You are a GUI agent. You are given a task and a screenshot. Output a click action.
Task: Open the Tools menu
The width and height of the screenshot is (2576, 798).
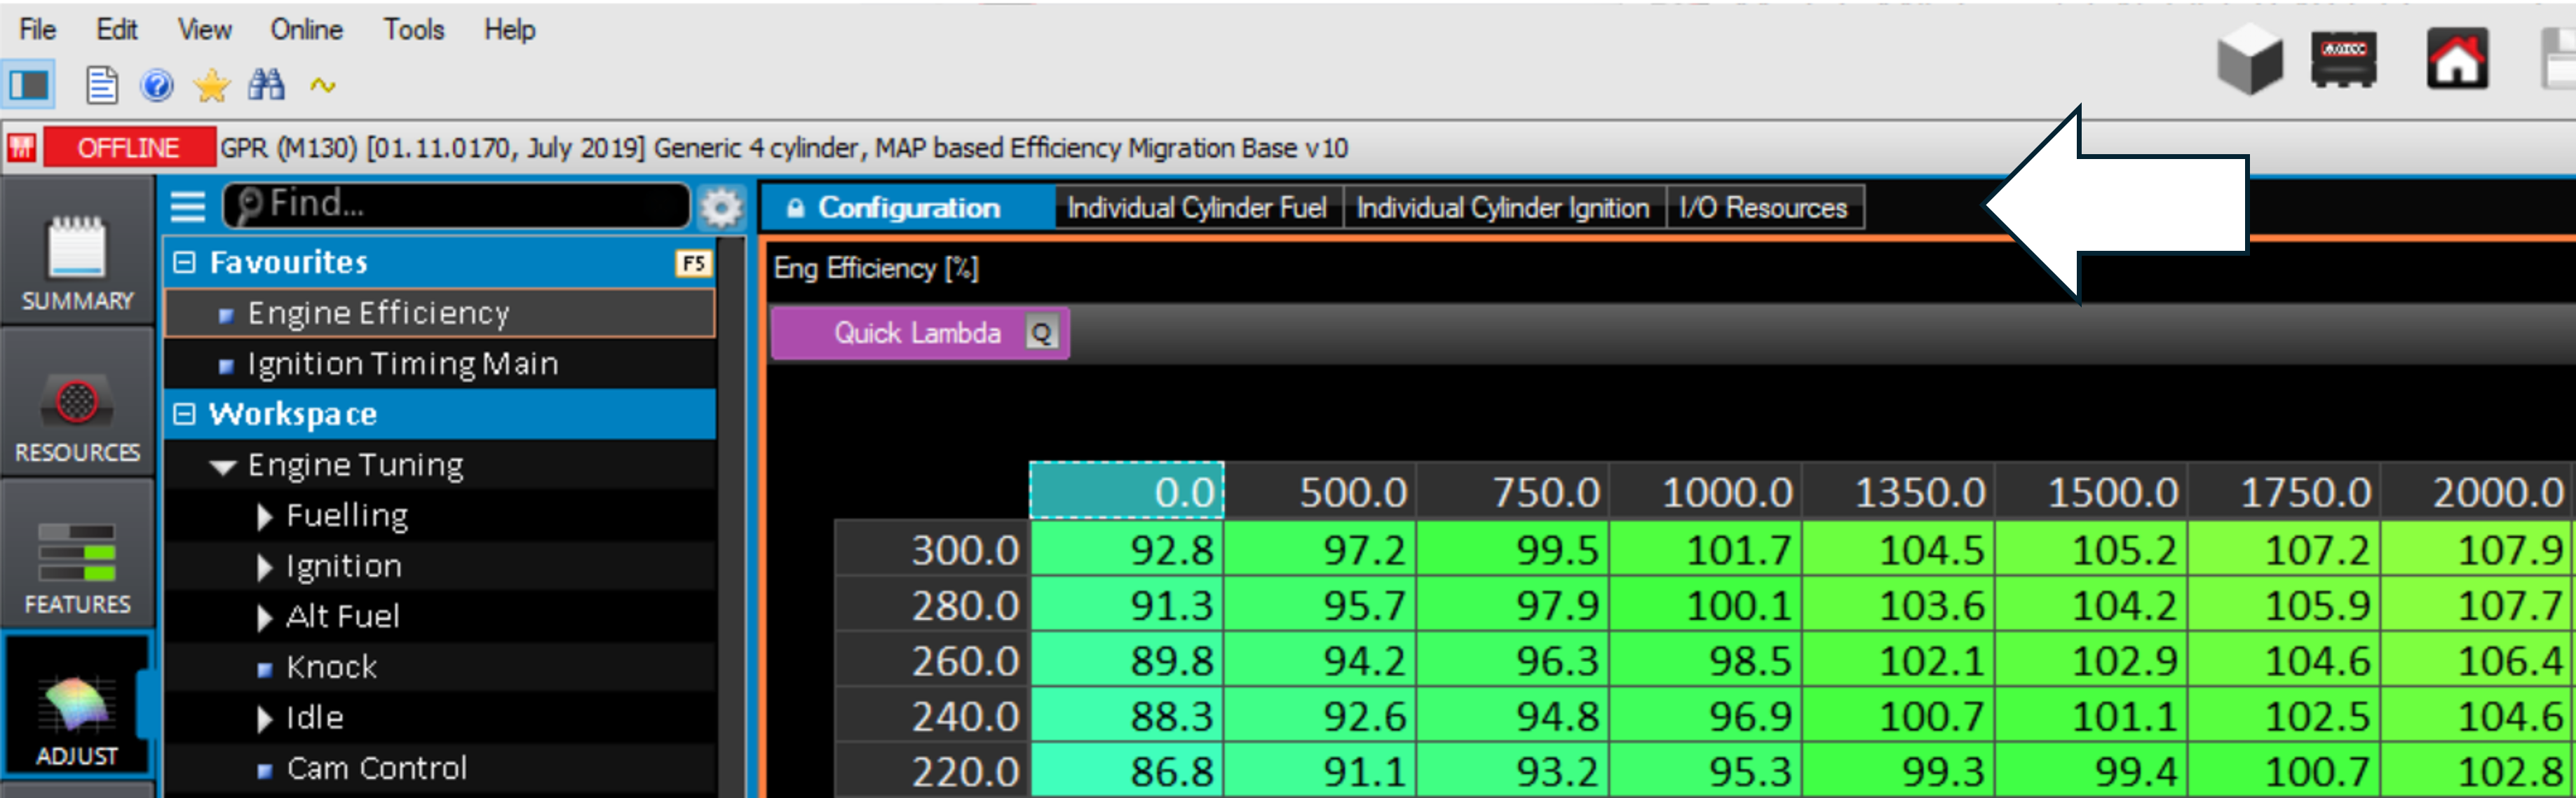coord(413,30)
